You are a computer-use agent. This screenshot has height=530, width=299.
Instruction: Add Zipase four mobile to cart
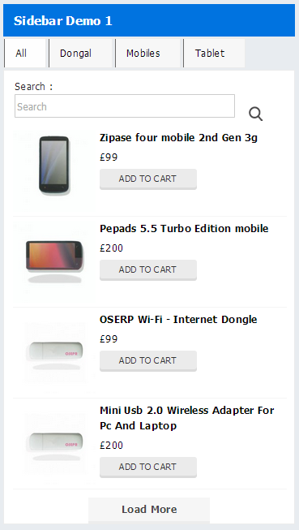tap(148, 179)
